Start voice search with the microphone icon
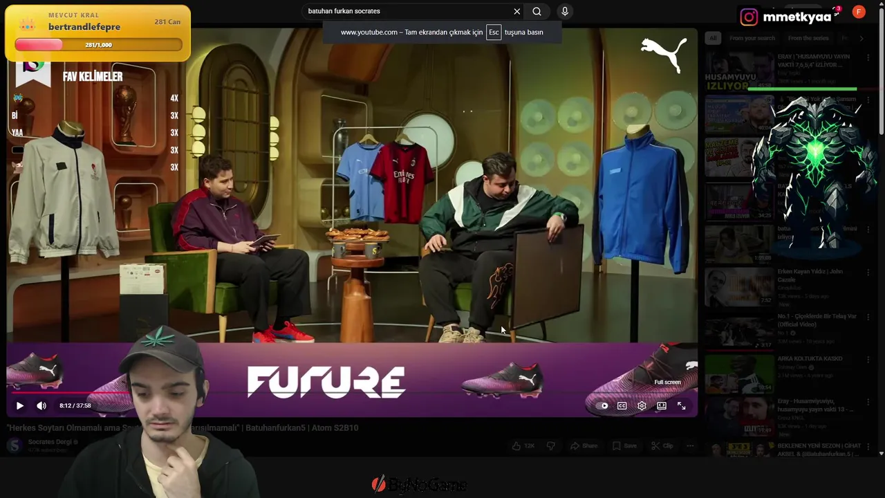 tap(565, 11)
